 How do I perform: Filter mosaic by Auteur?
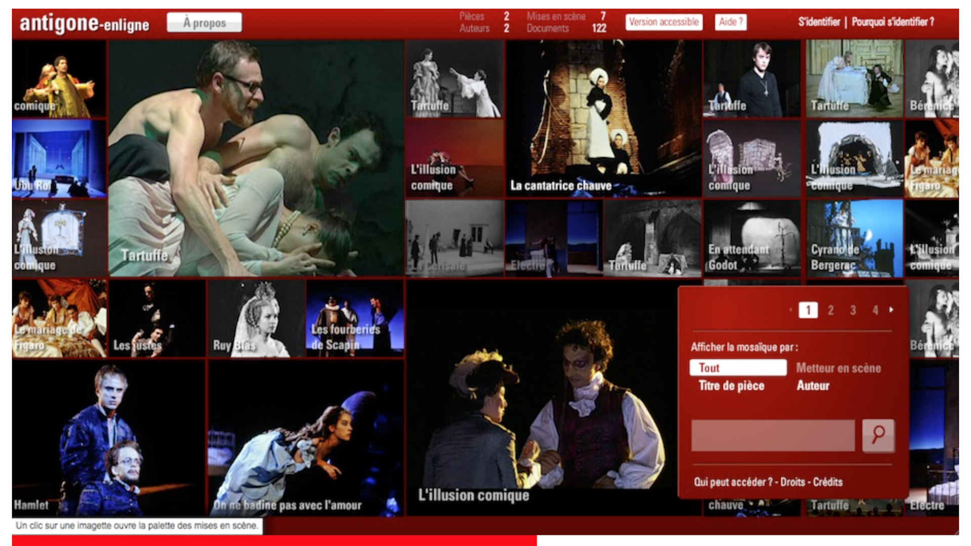tap(813, 386)
